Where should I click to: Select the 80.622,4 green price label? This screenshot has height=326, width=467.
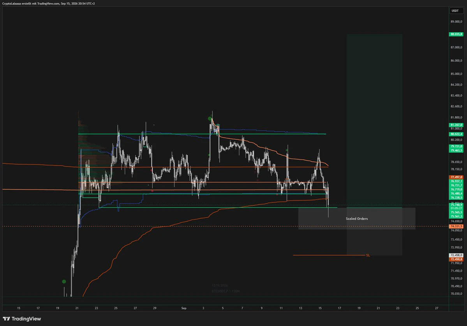pyautogui.click(x=456, y=134)
